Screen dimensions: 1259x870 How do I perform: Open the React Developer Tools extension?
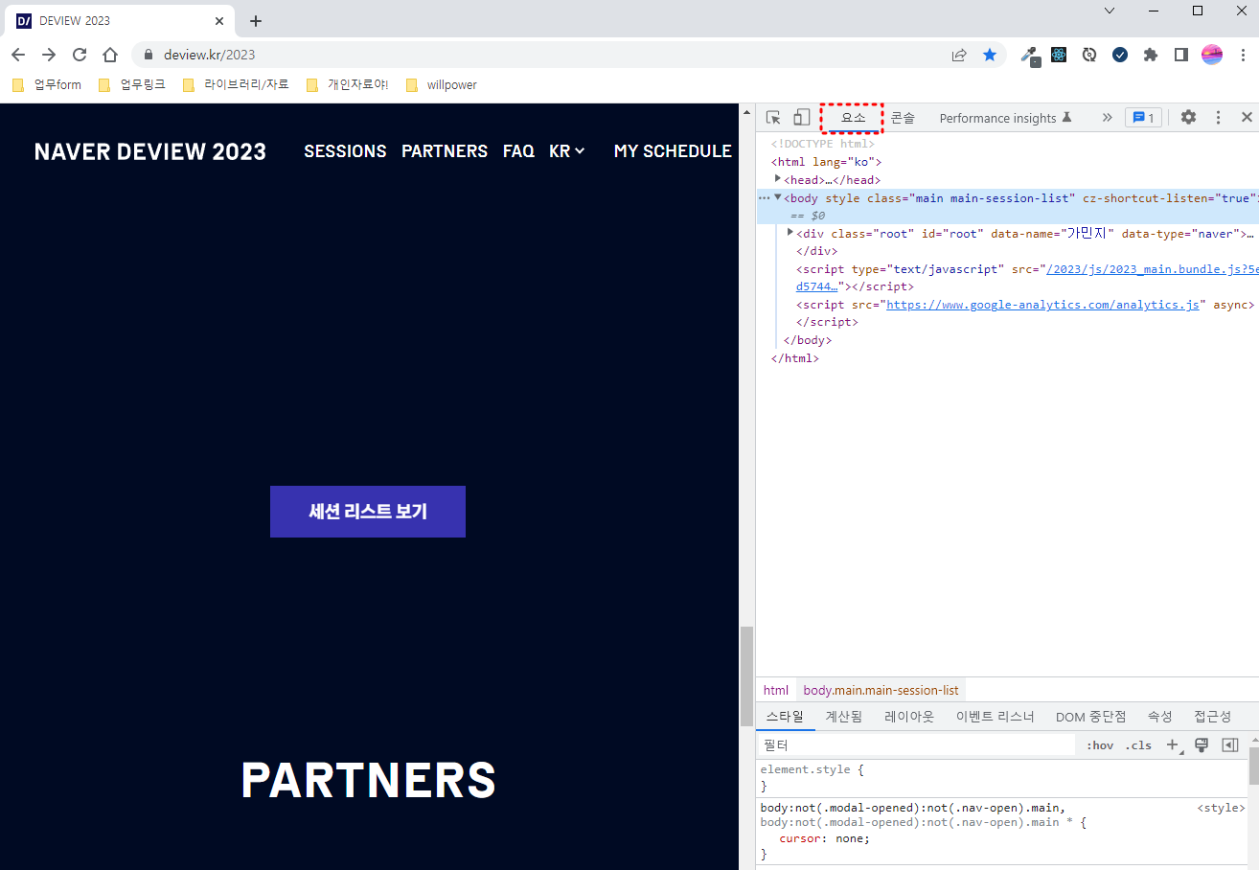pyautogui.click(x=1059, y=55)
